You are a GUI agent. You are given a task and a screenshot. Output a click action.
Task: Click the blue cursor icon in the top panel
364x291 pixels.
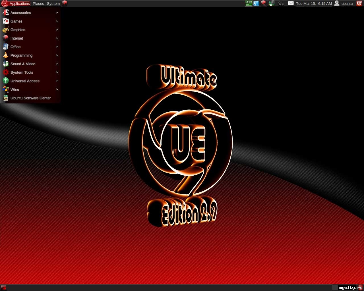(256, 3)
